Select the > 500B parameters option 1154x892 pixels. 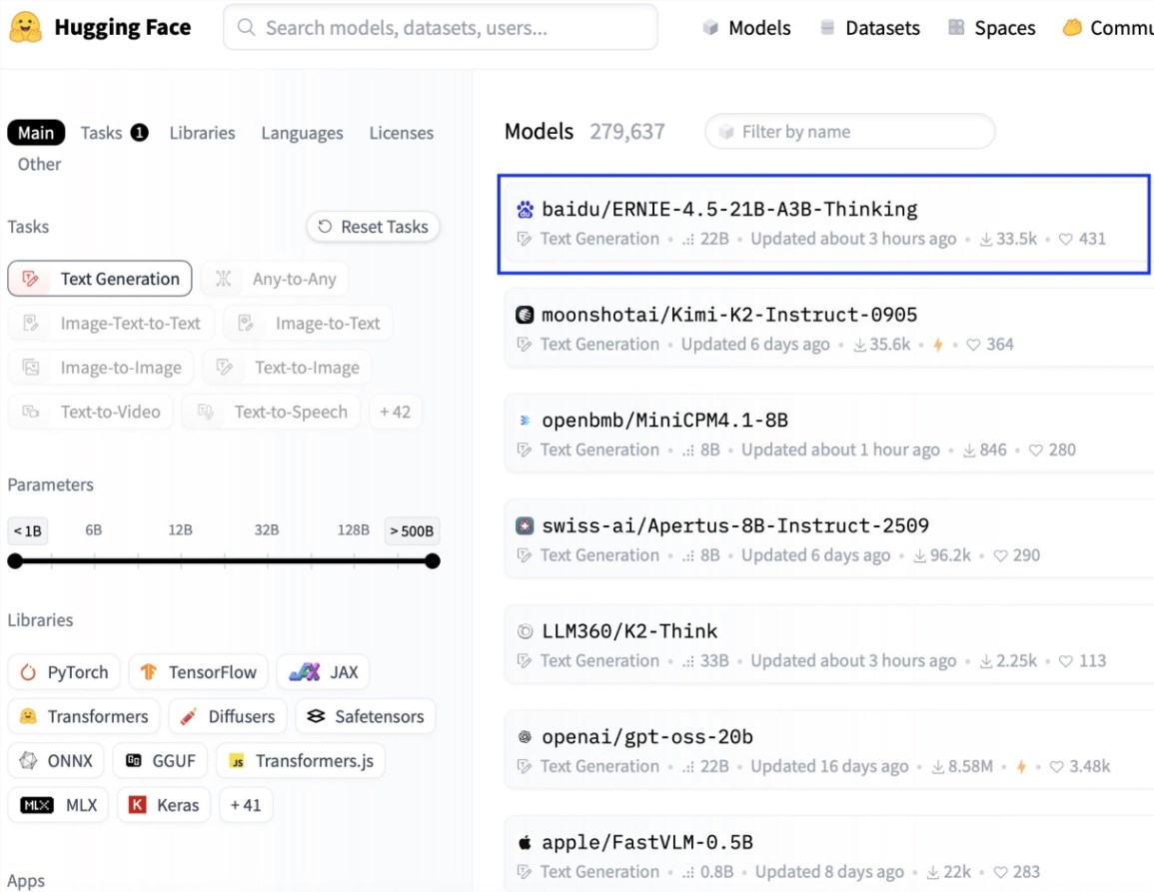(x=412, y=530)
